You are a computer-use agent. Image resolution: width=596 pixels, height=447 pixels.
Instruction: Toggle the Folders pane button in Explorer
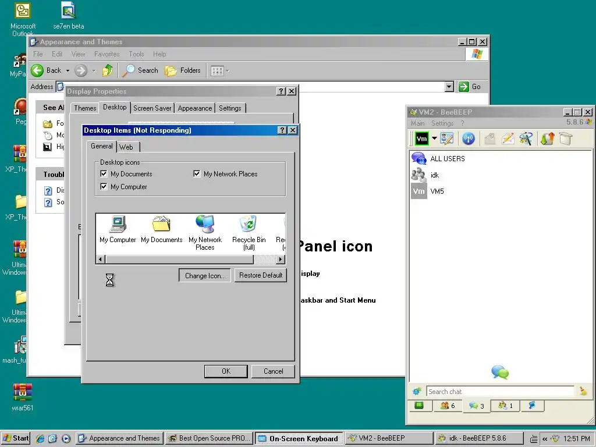(183, 70)
